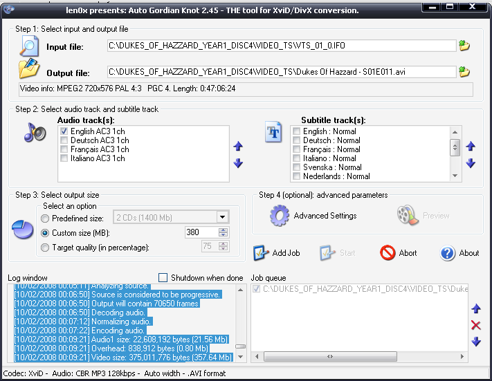Move subtitle track up with blue arrow
This screenshot has height=381, width=492.
[x=471, y=147]
